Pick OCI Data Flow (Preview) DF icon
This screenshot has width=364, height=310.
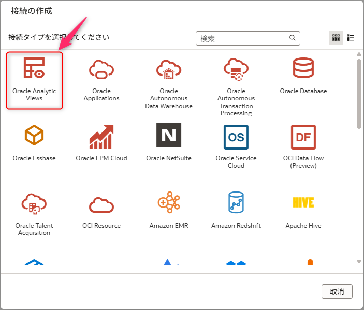pos(303,137)
